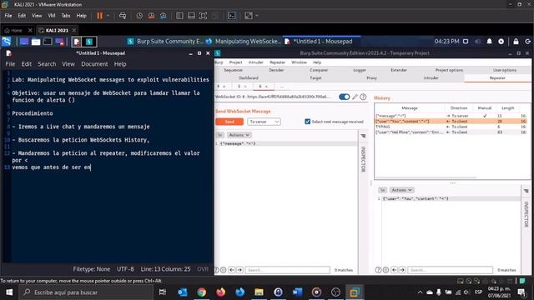Open Burp Project menu

click(235, 62)
